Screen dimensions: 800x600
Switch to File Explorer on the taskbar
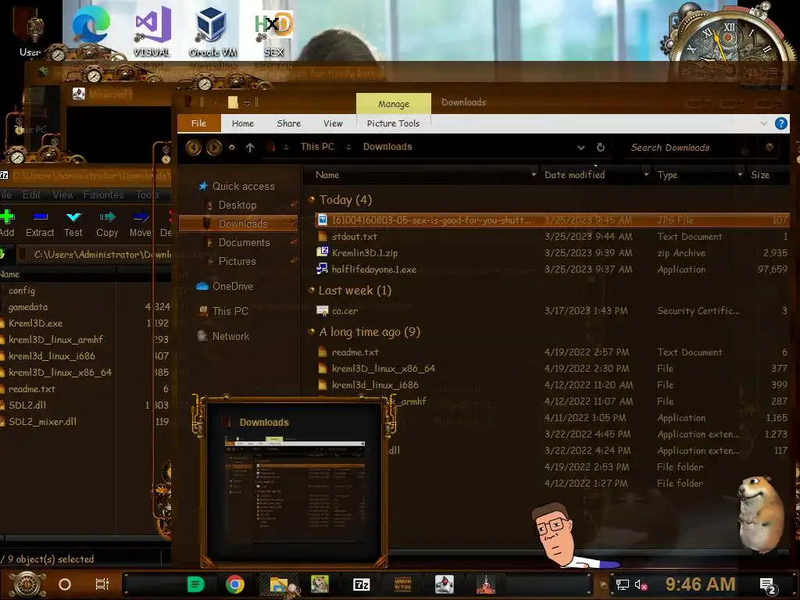coord(280,584)
